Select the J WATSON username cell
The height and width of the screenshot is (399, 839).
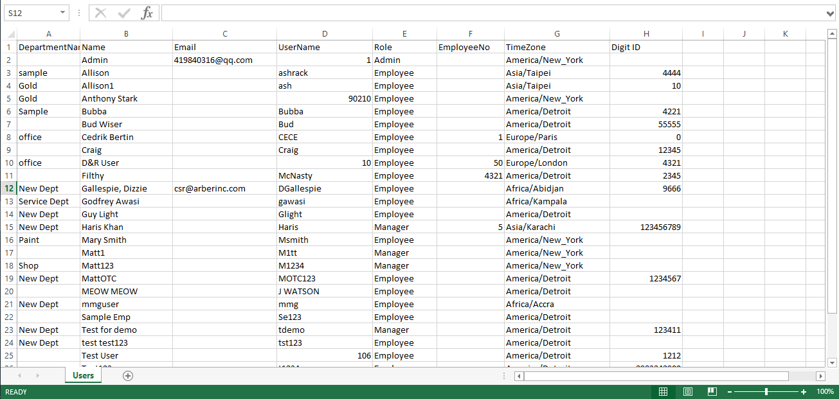(325, 291)
